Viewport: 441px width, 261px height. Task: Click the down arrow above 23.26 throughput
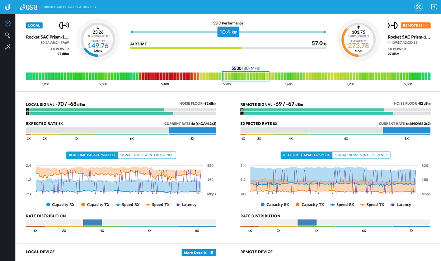[98, 28]
